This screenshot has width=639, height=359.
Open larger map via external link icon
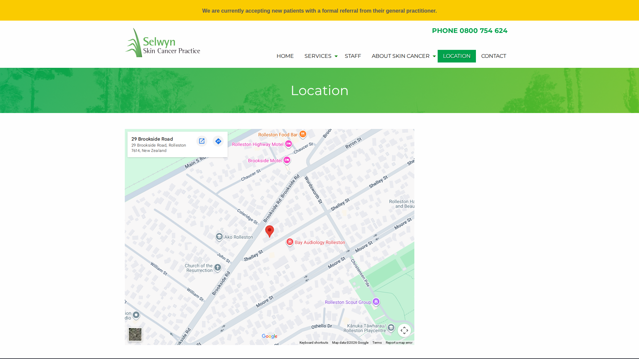[x=202, y=141]
